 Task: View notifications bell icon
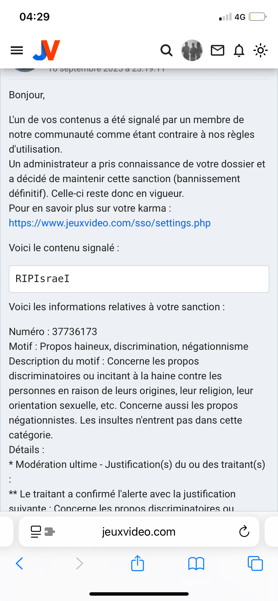239,50
